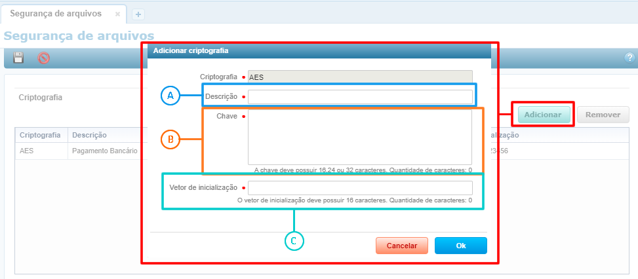Open a new tab with plus button
This screenshot has height=279, width=638.
(138, 14)
